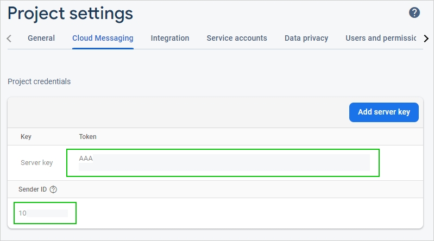The height and width of the screenshot is (241, 434).
Task: Click the Project settings page title
Action: [70, 13]
